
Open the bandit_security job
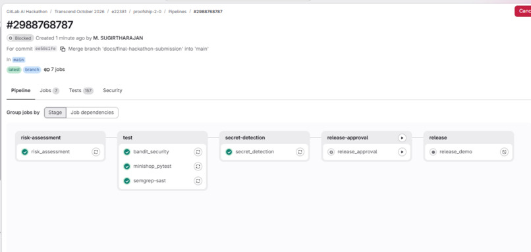(x=151, y=152)
